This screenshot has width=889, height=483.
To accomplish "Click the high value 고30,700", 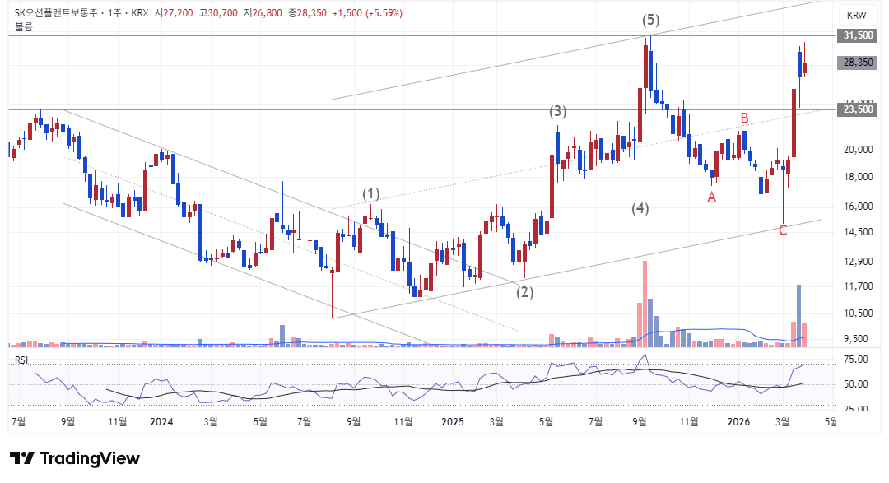I will 218,12.
